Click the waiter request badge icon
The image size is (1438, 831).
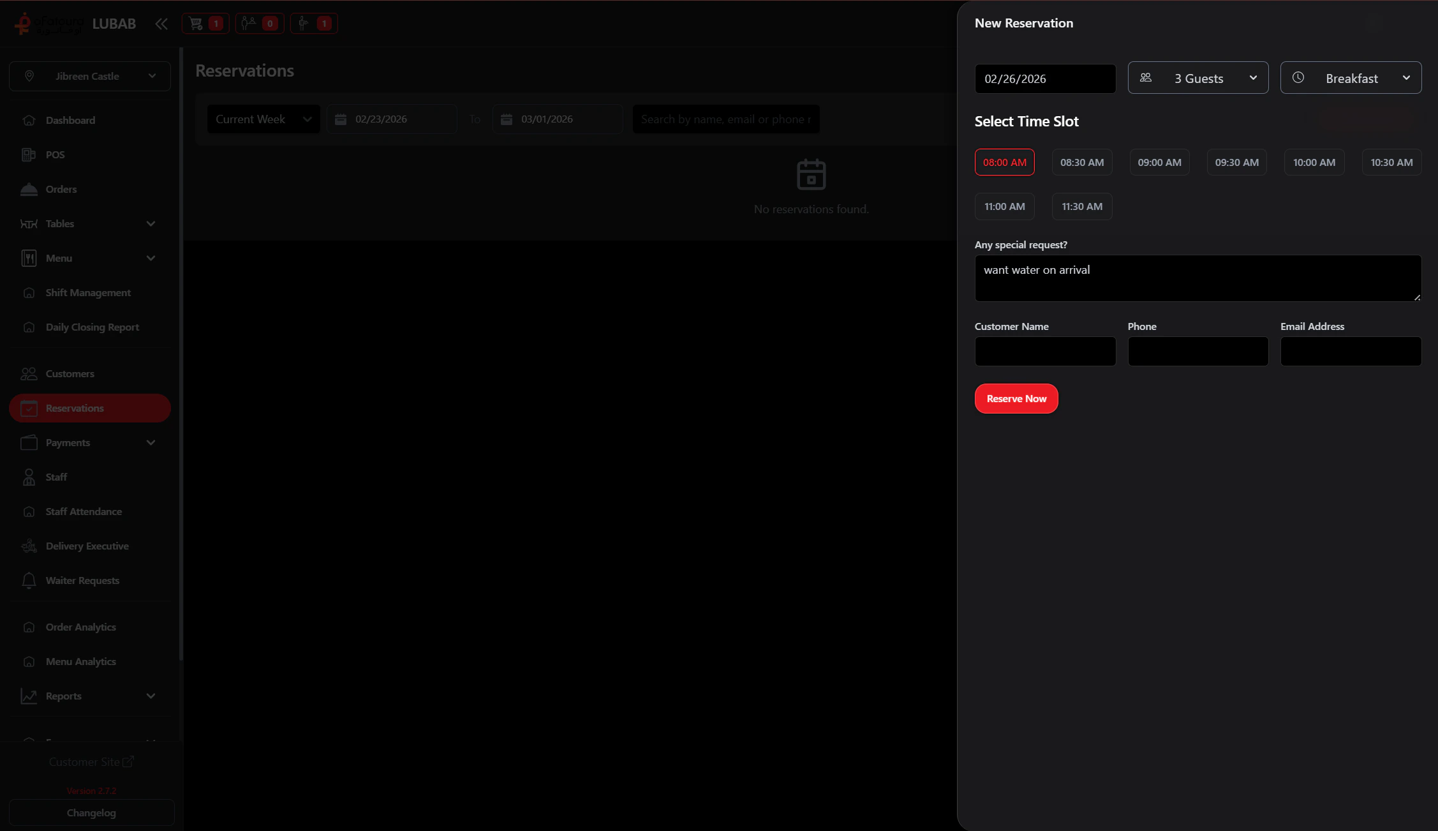(x=304, y=24)
